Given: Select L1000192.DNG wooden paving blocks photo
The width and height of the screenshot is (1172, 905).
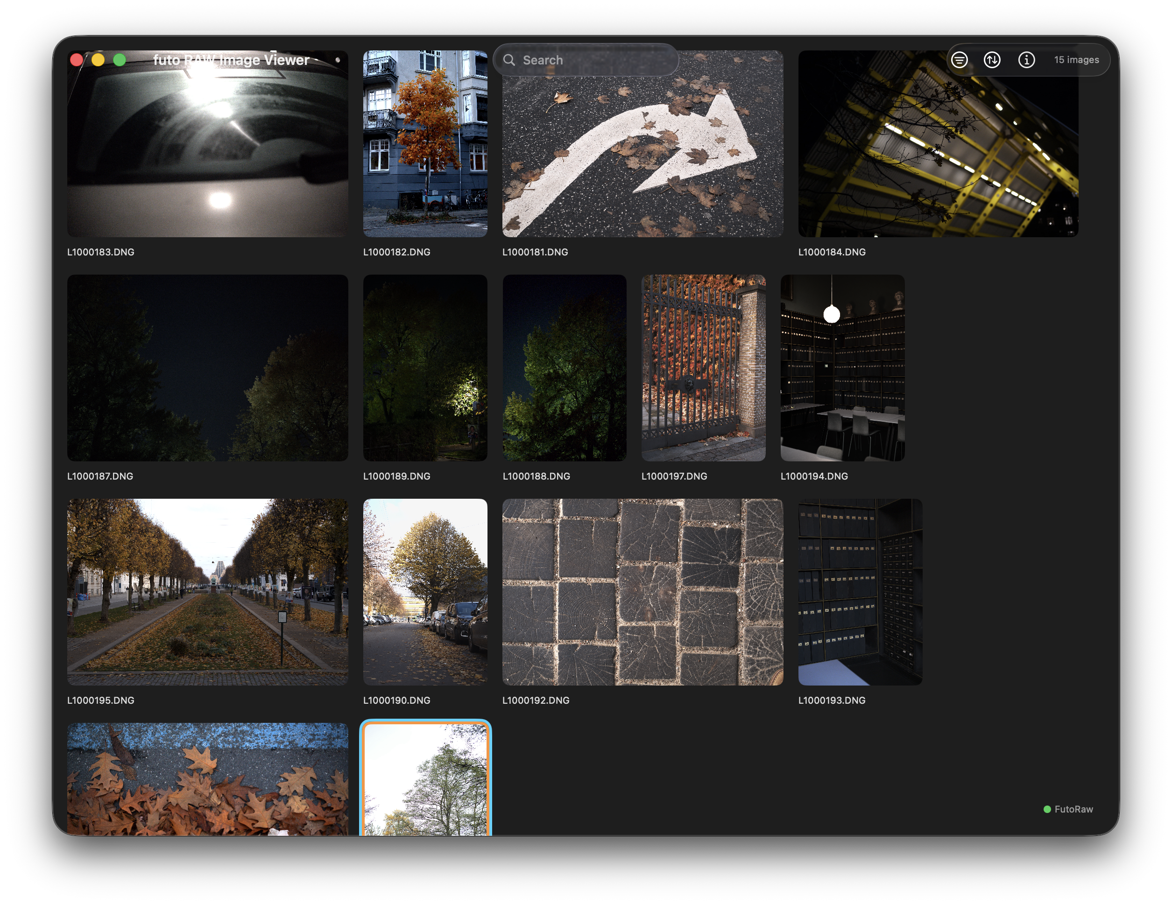Looking at the screenshot, I should pos(642,592).
